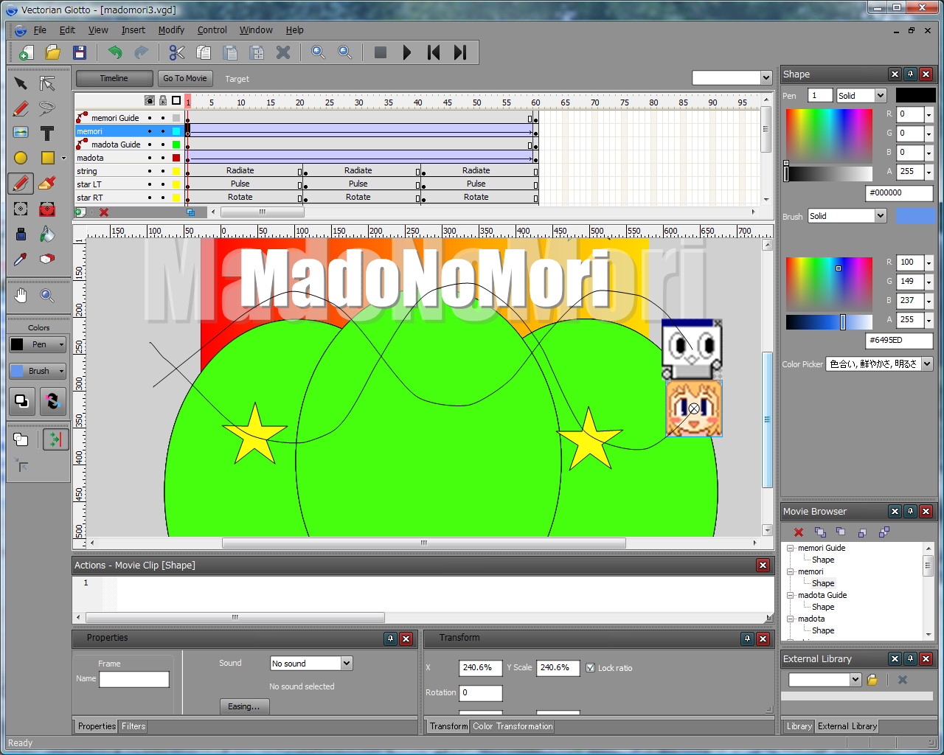Open the Rectangle tool variant dropdown arrow
944x755 pixels.
(x=63, y=158)
